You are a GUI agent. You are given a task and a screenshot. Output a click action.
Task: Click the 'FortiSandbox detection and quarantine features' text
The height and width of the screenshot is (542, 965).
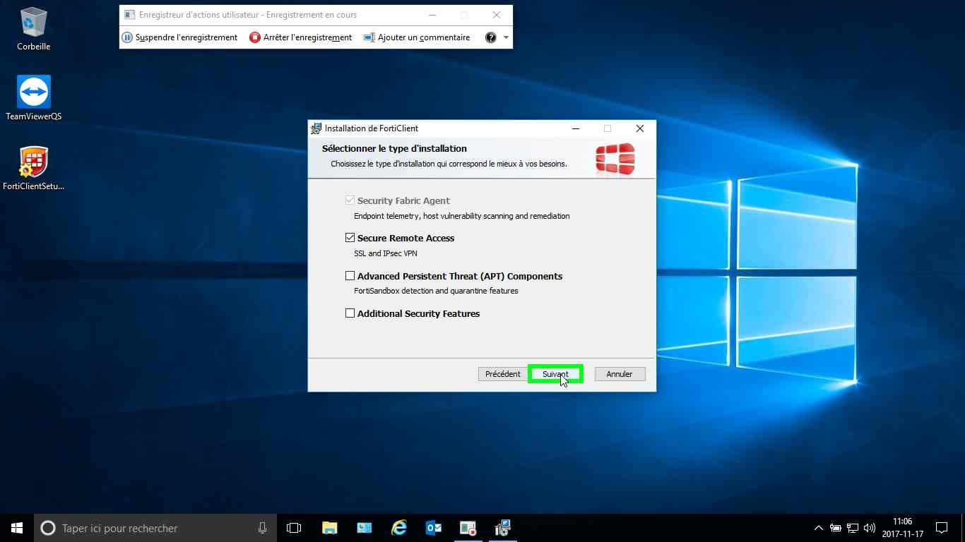[436, 291]
